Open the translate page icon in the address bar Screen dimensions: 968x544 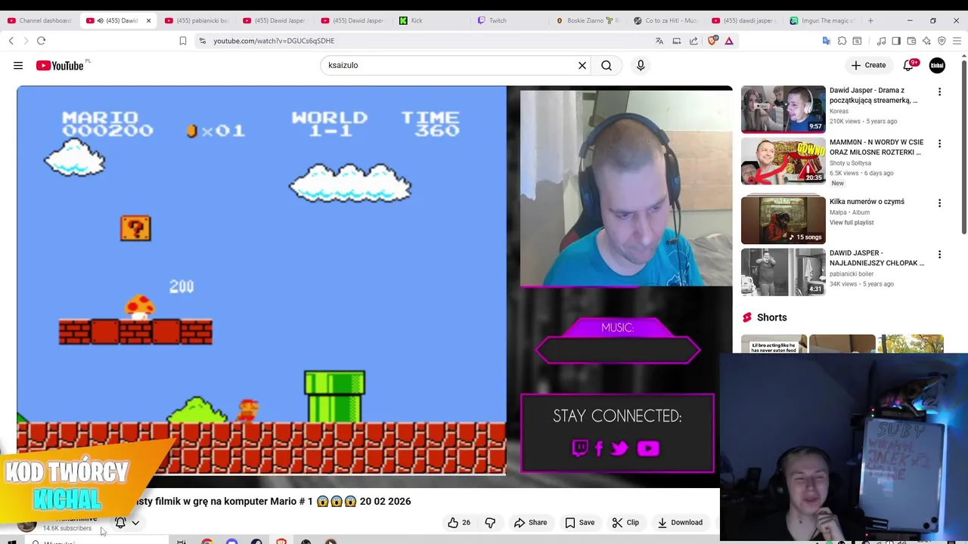659,41
